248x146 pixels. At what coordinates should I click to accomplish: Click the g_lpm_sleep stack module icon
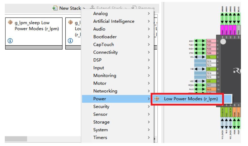(x=10, y=22)
